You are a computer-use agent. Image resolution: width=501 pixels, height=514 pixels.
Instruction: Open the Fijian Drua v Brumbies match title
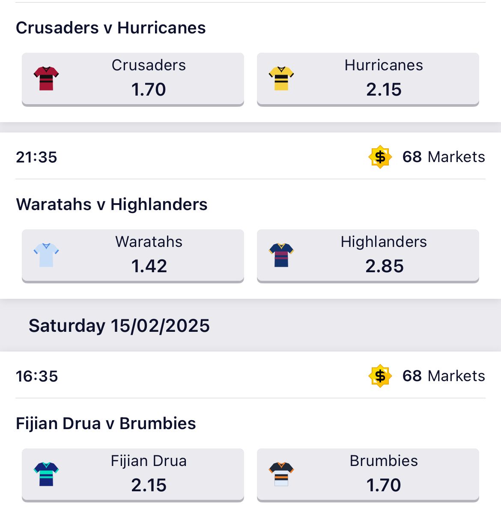click(106, 424)
